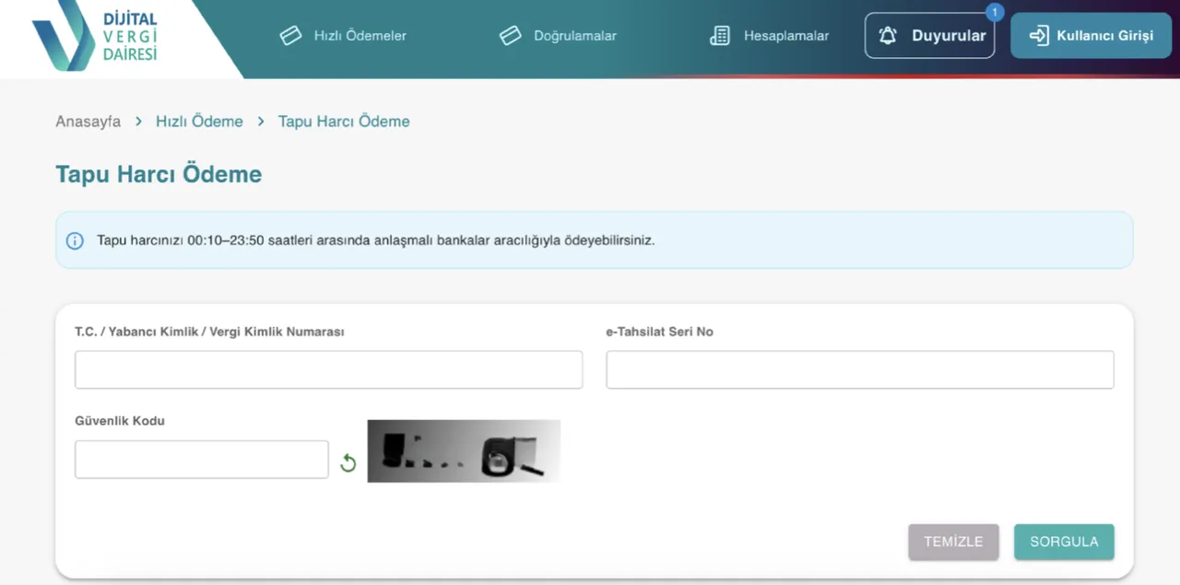
Task: Click into the e-Tahsilat Seri No field
Action: pos(859,369)
